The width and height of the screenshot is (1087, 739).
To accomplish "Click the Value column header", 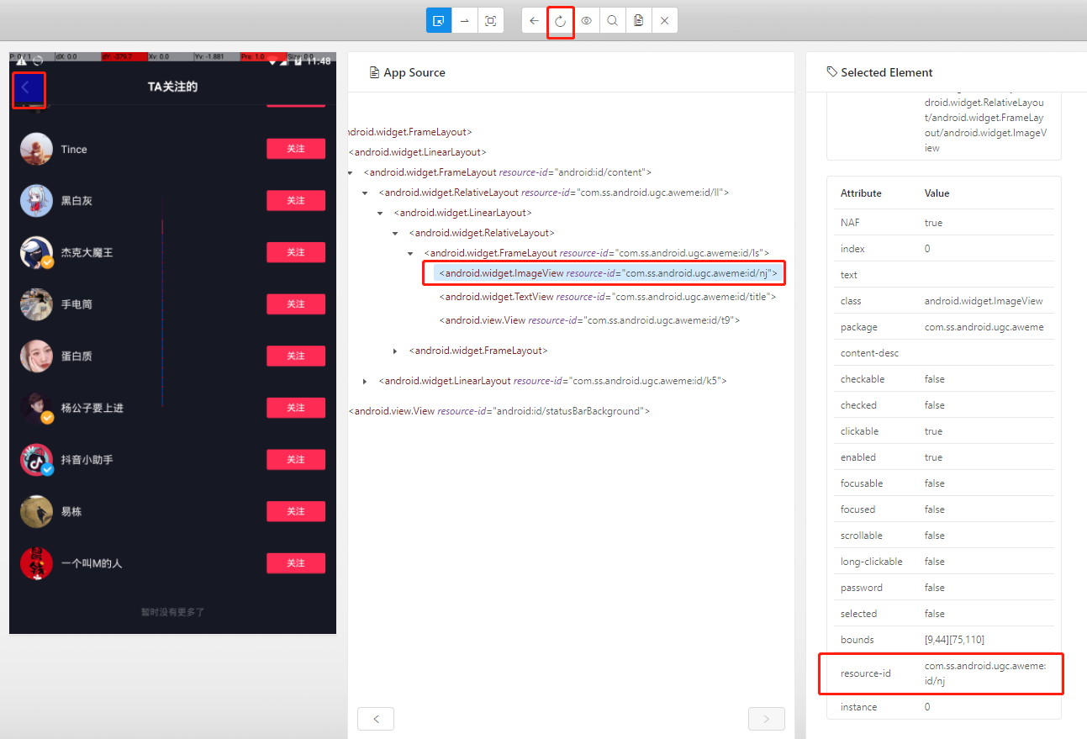I will [x=937, y=193].
